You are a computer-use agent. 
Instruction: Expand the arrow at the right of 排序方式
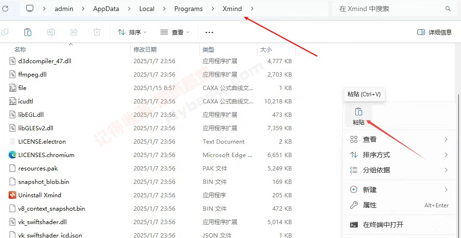[x=446, y=155]
